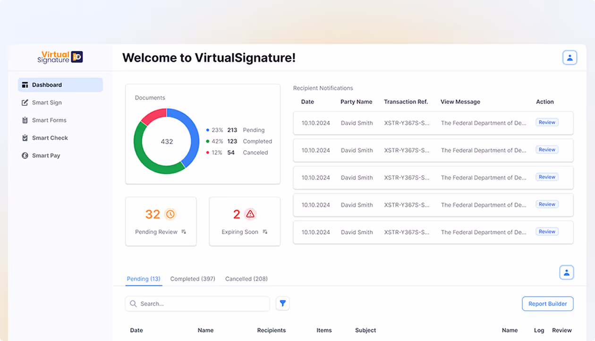The image size is (595, 341).
Task: Click the Dashboard sidebar icon
Action: coord(25,85)
